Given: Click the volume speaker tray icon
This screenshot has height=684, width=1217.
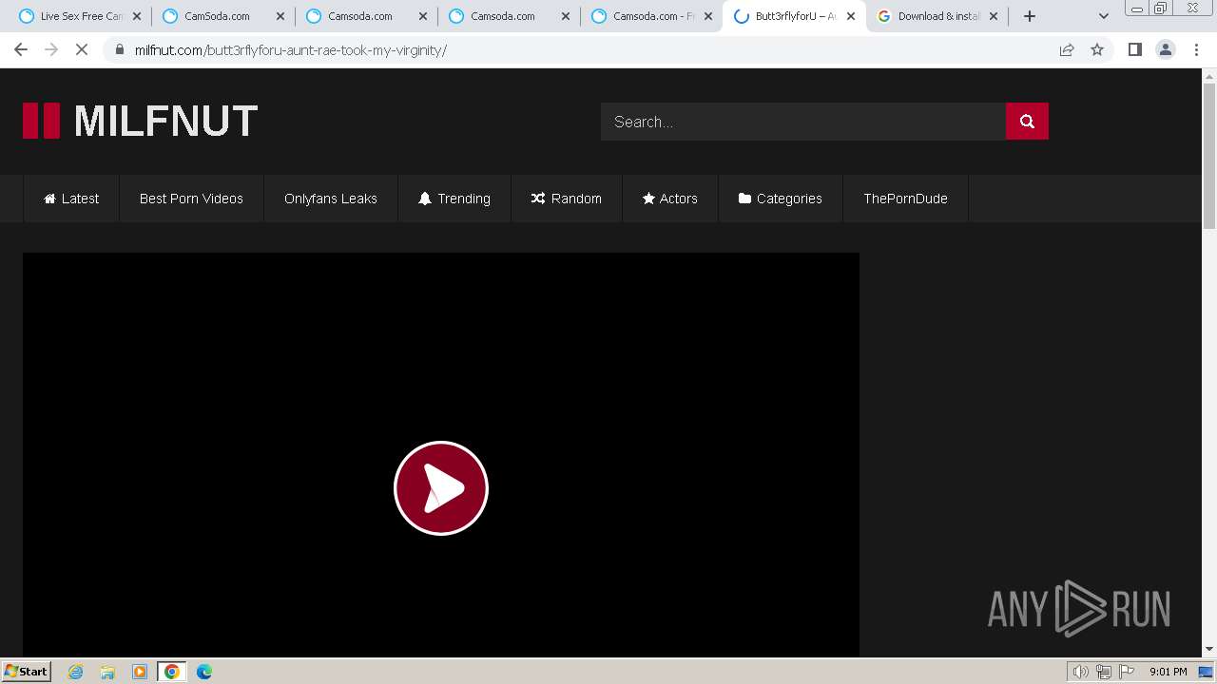Looking at the screenshot, I should 1081,672.
